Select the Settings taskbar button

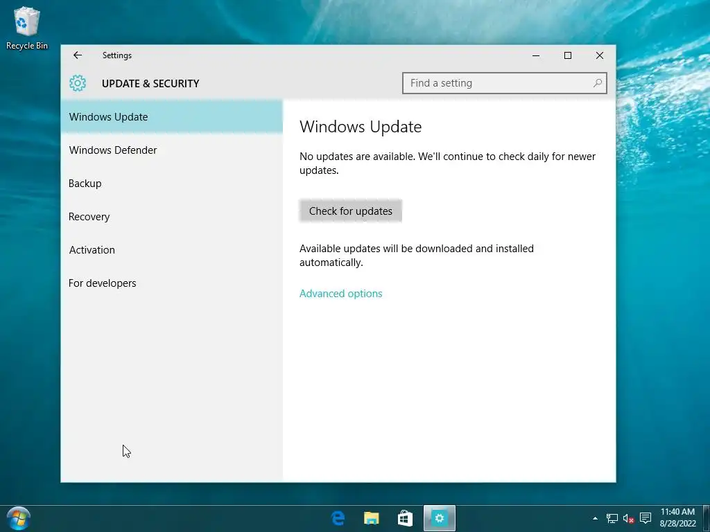439,518
